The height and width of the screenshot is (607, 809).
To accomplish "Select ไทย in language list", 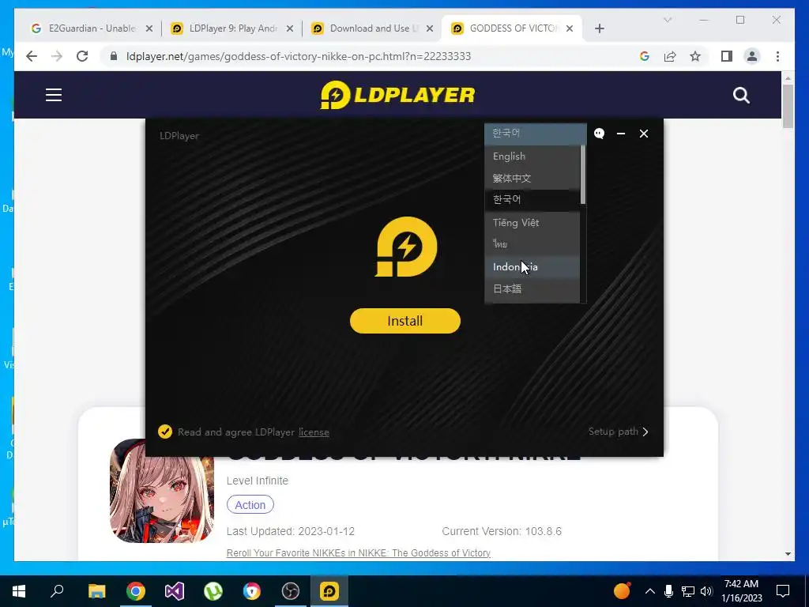I will [x=532, y=244].
